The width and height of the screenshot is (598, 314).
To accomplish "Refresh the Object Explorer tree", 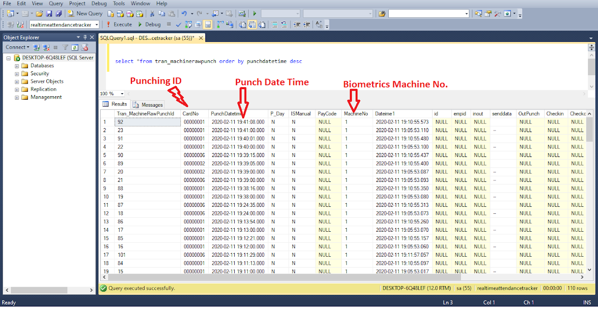I will tap(75, 47).
